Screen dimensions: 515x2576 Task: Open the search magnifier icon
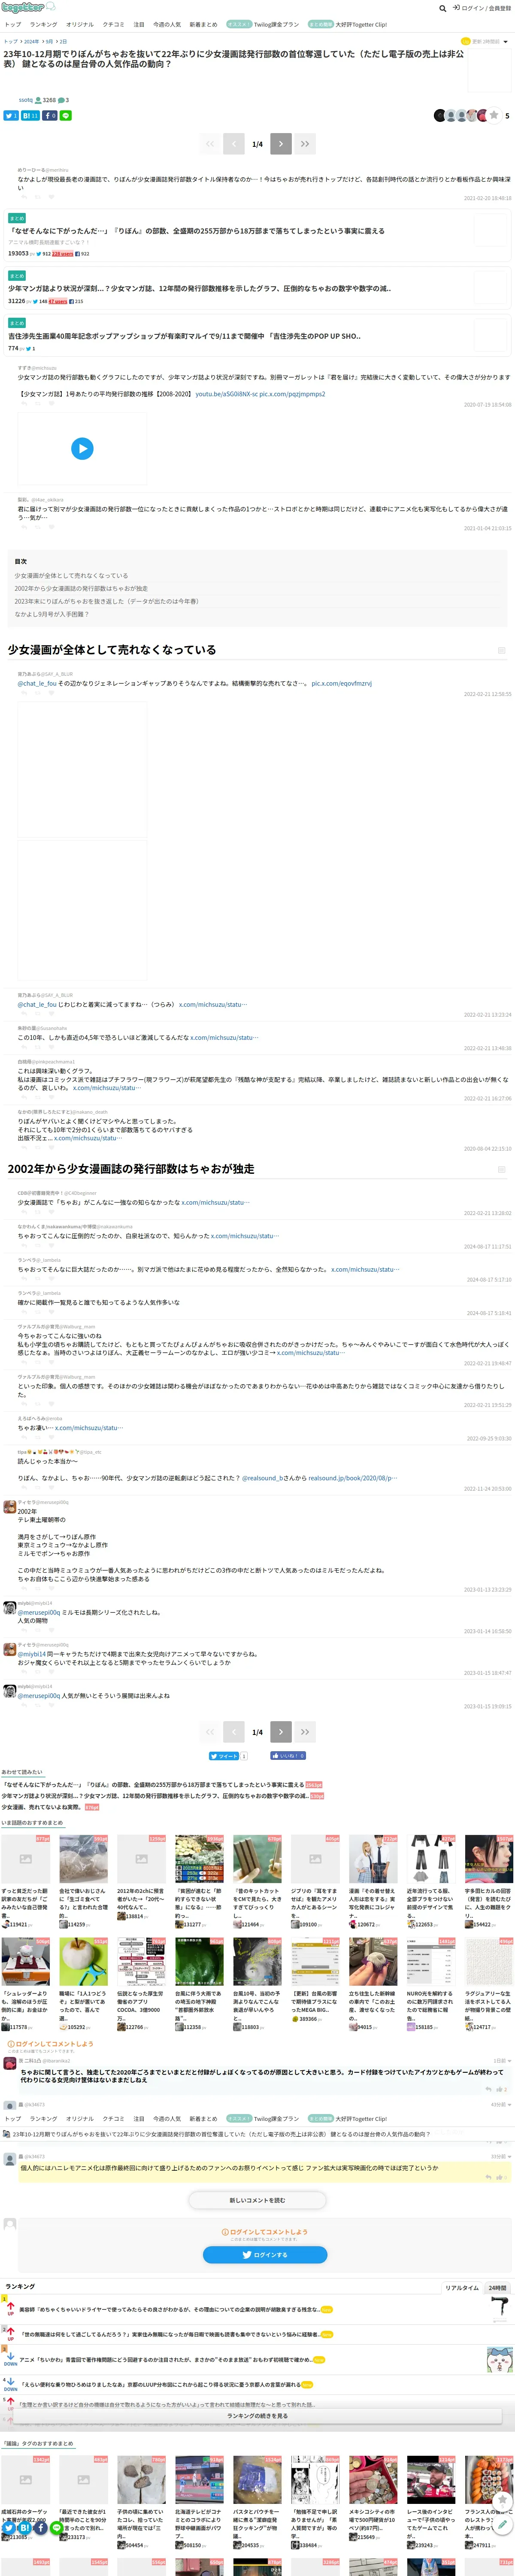click(x=443, y=8)
